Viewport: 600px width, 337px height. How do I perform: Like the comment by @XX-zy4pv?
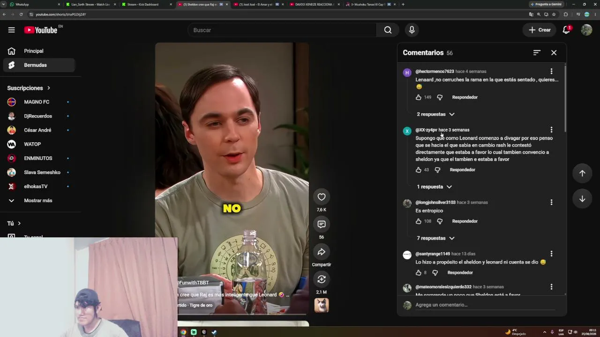(x=419, y=170)
